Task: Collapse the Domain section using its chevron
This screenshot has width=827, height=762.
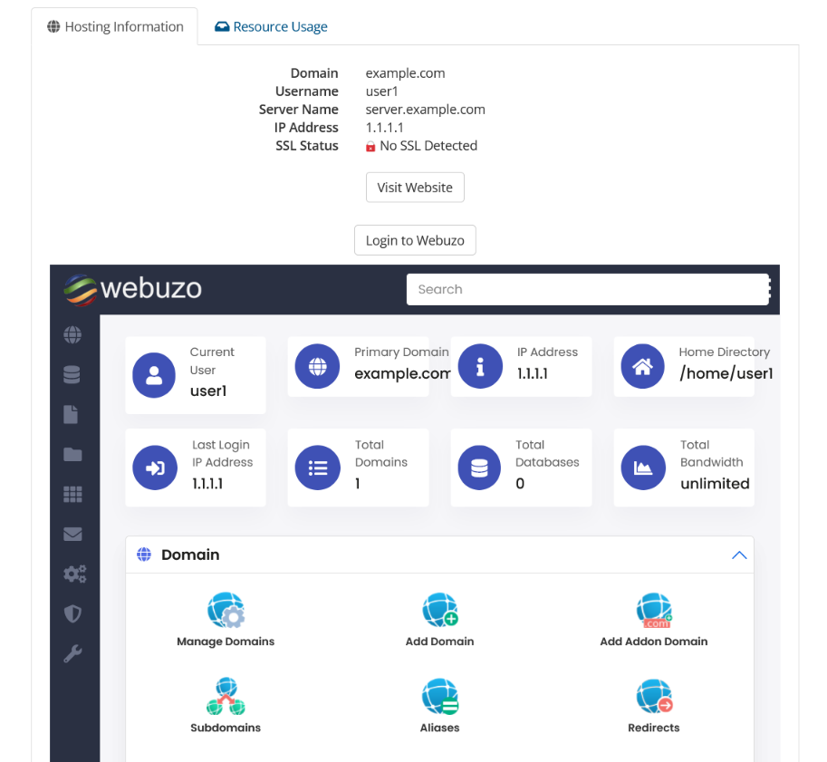Action: 739,555
